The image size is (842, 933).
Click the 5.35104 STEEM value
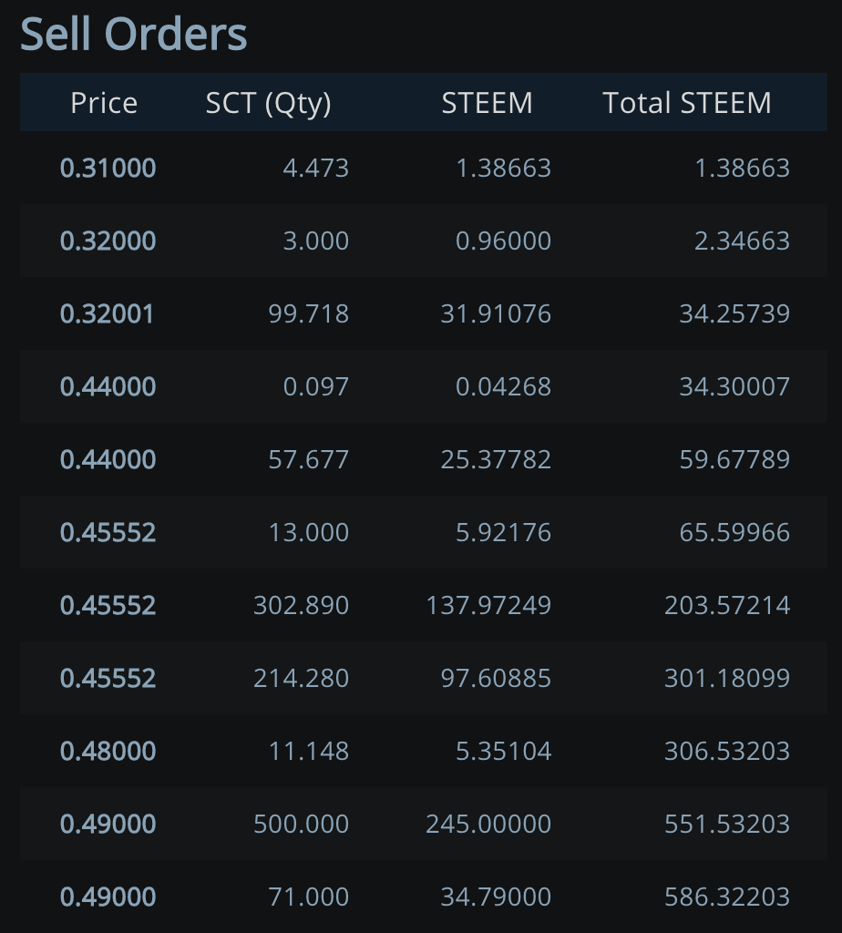503,751
